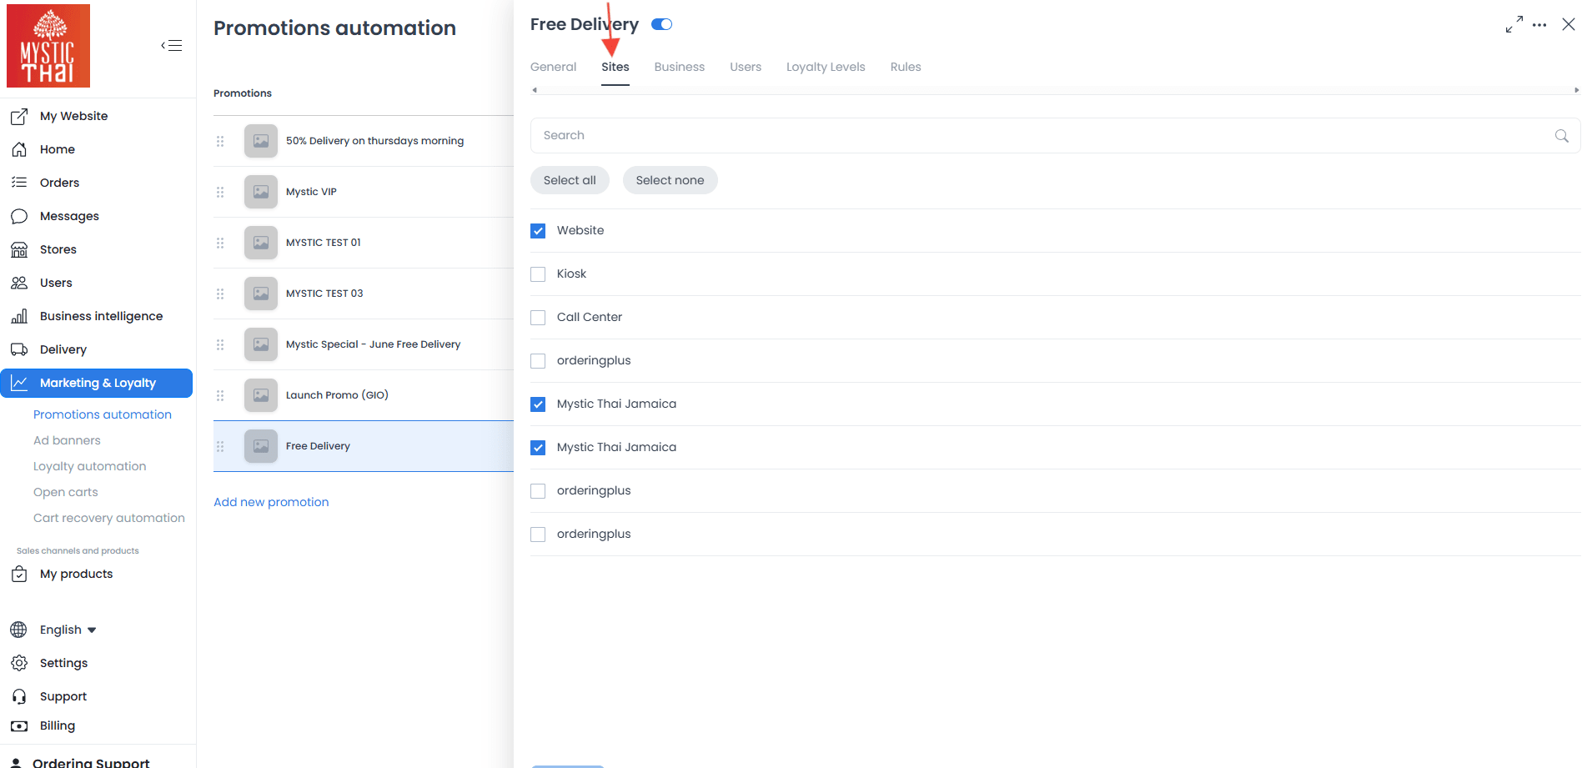Uncheck the Website site checkbox

[x=538, y=231]
